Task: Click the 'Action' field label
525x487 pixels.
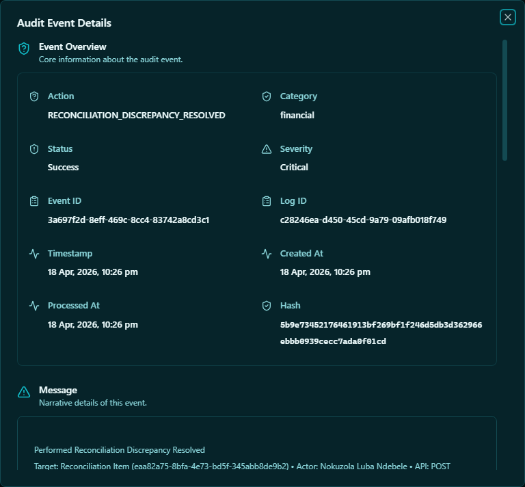Action: click(x=61, y=96)
